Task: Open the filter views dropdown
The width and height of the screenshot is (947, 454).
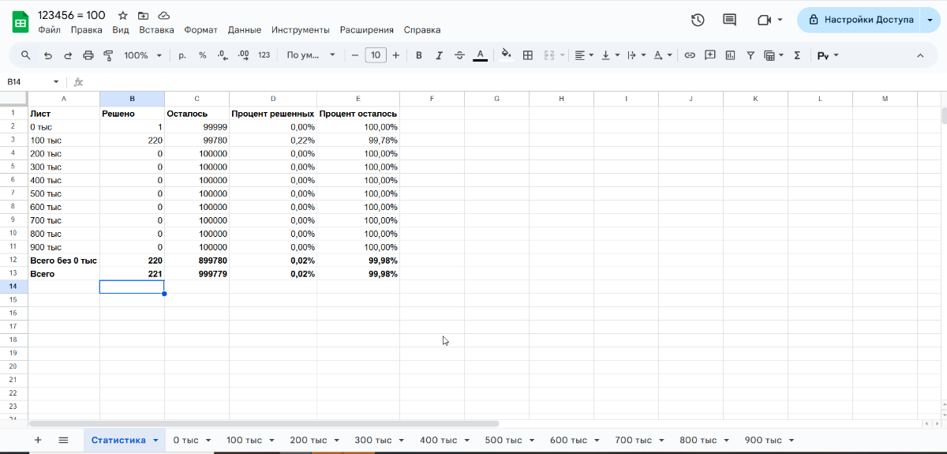Action: [x=774, y=55]
